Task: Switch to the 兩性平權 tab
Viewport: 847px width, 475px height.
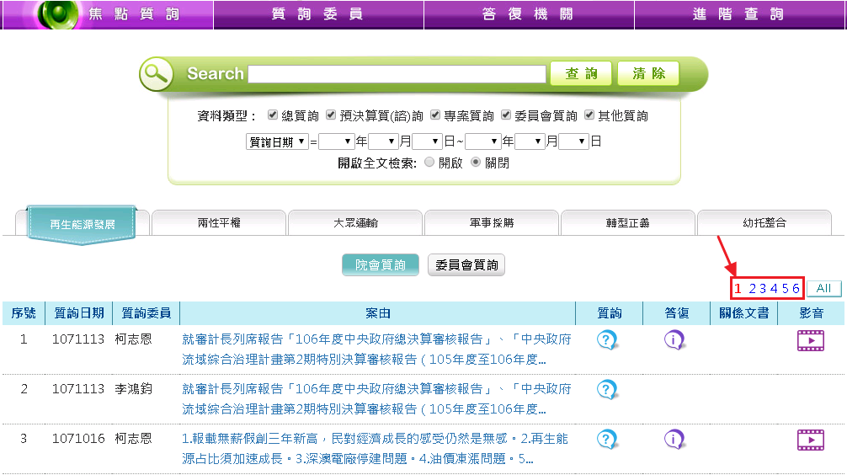Action: [218, 223]
